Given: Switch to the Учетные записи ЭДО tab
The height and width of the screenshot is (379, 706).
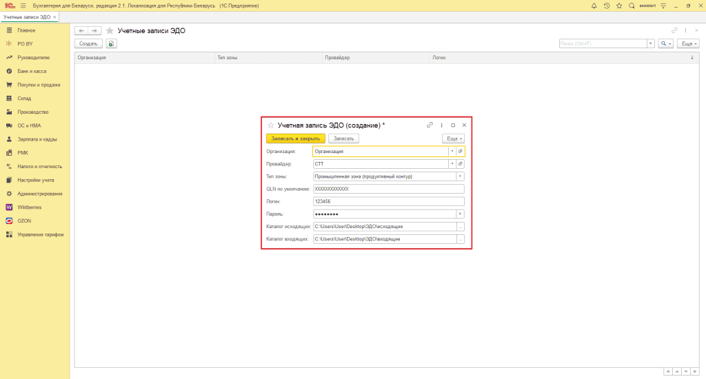Looking at the screenshot, I should 26,17.
